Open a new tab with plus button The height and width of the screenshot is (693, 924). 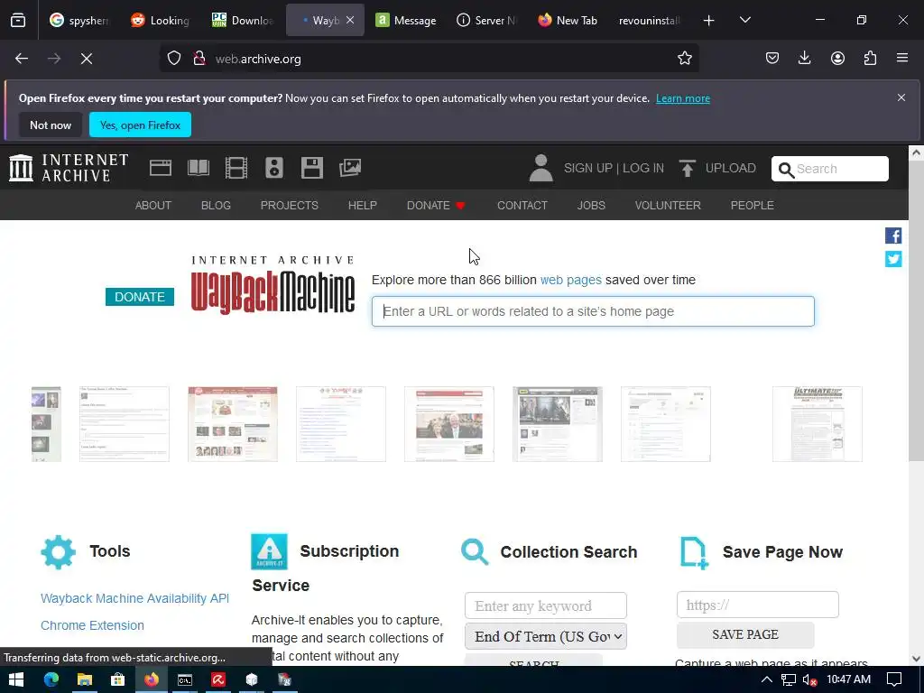[x=709, y=21]
